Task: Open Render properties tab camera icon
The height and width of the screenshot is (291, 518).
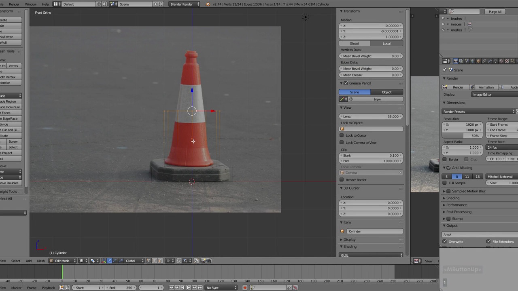Action: 455,61
